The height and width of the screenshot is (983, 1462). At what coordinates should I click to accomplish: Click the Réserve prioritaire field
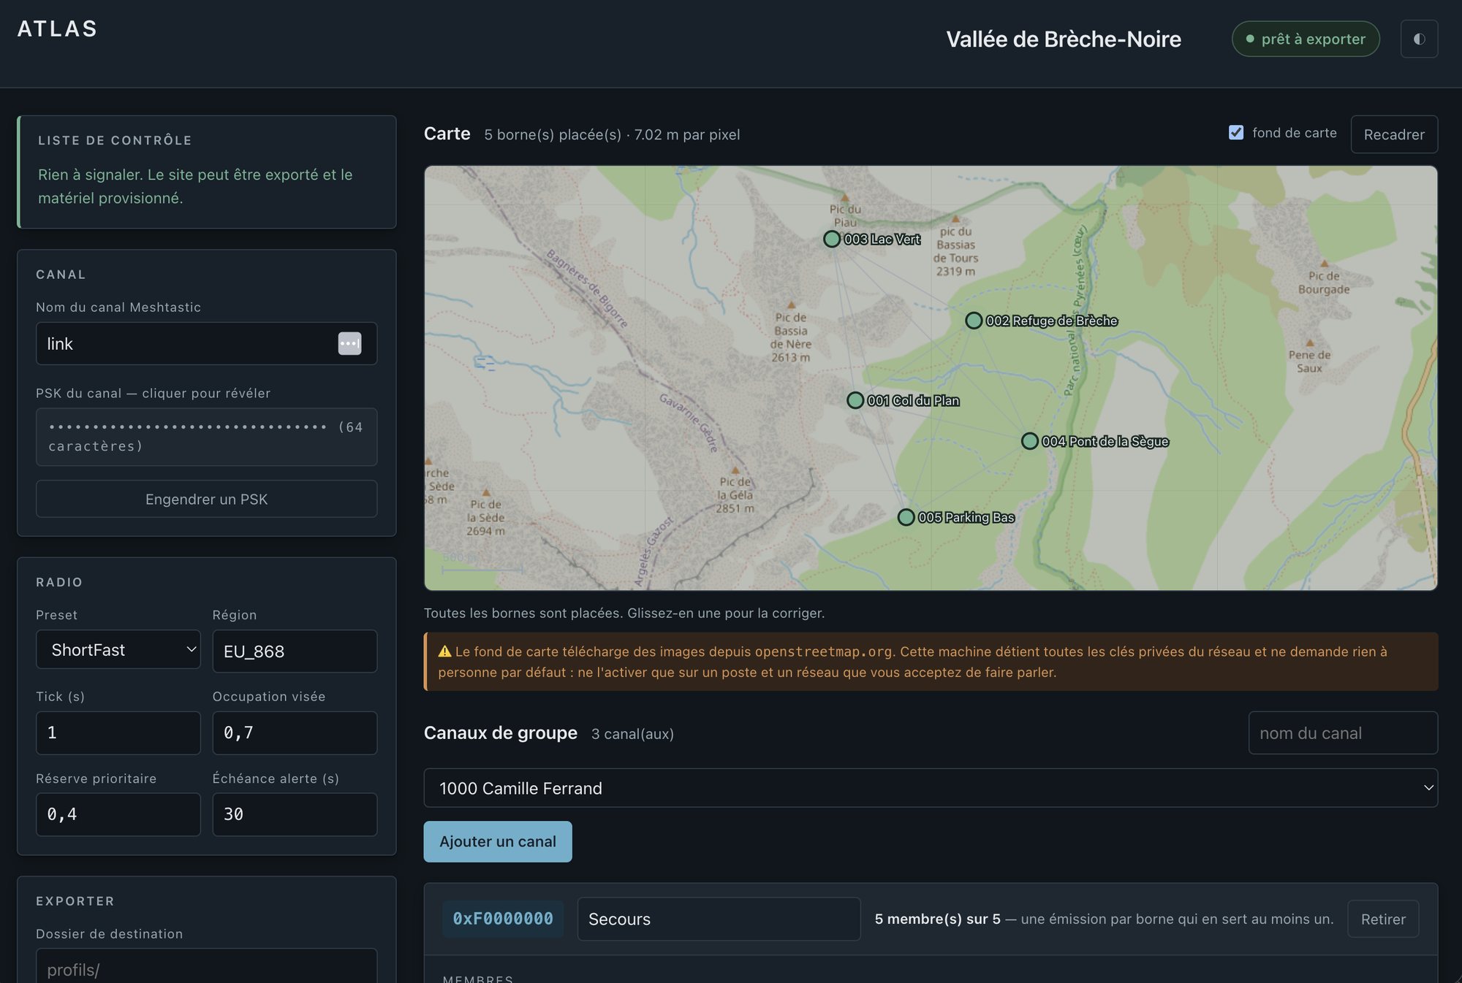click(x=118, y=814)
